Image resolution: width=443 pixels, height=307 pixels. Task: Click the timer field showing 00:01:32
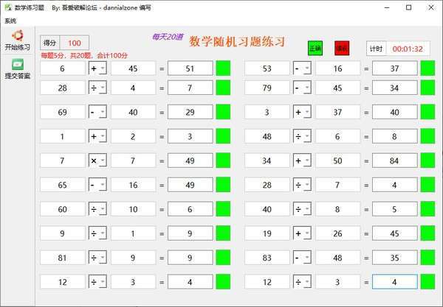(408, 49)
